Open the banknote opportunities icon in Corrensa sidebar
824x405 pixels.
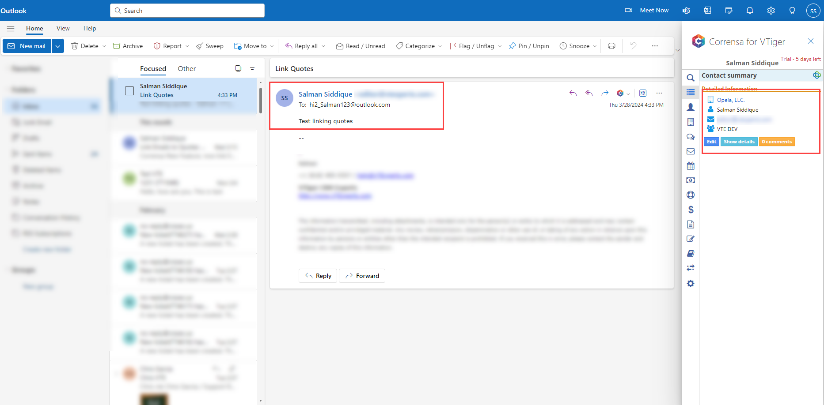coord(691,180)
